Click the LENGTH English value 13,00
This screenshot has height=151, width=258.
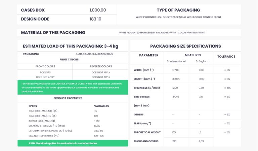tap(202, 79)
